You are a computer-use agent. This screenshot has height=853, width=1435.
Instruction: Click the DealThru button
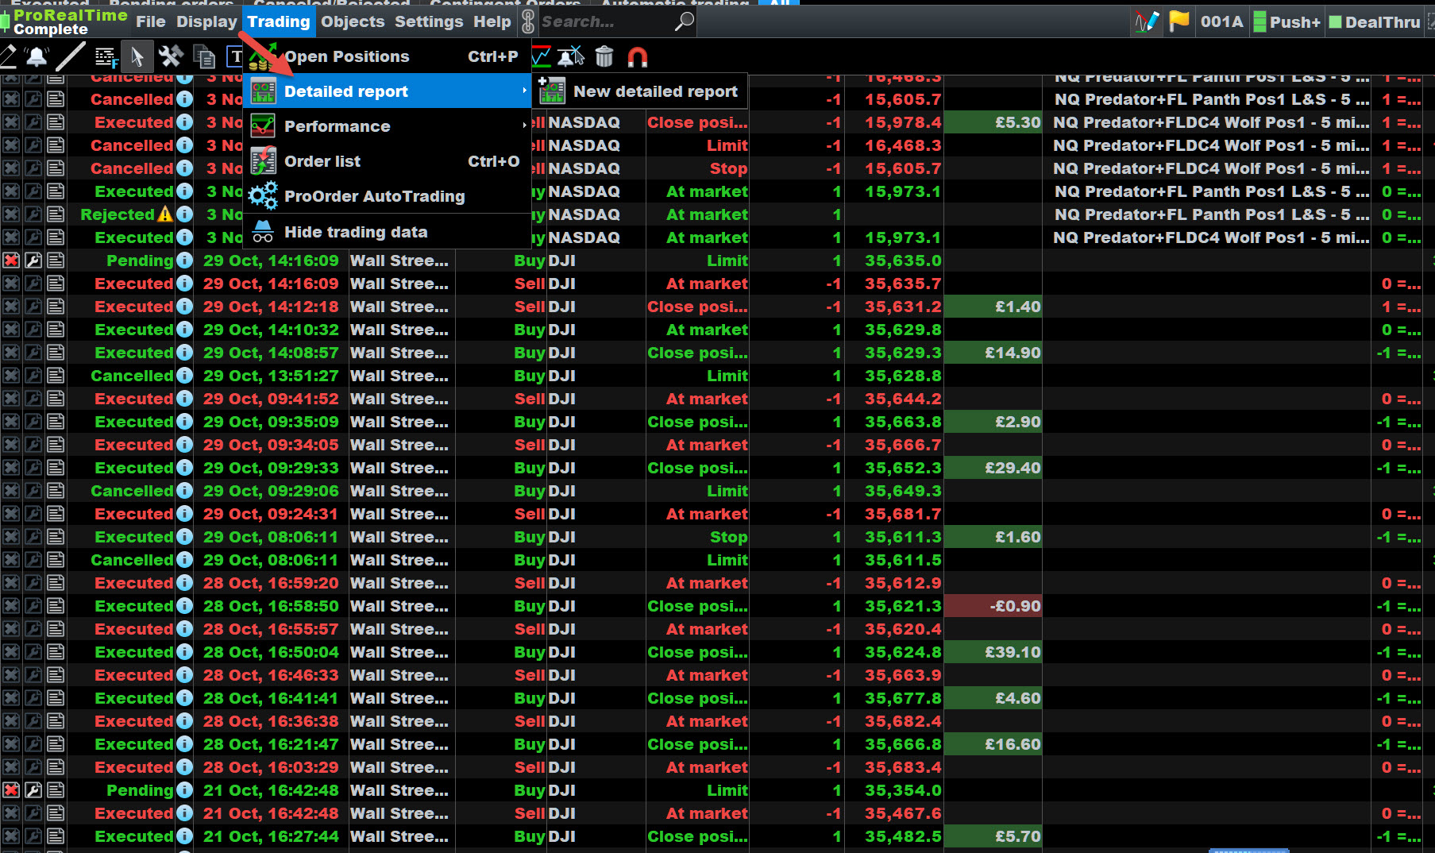pyautogui.click(x=1375, y=21)
